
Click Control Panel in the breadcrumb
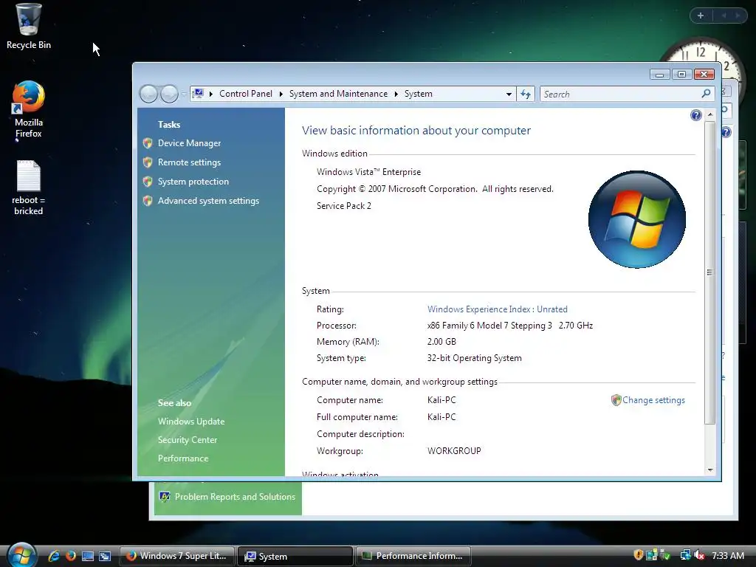pos(245,94)
